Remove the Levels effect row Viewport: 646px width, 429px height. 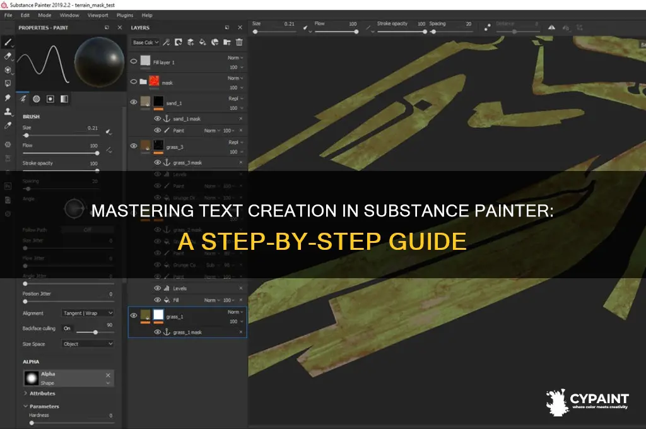pos(241,288)
